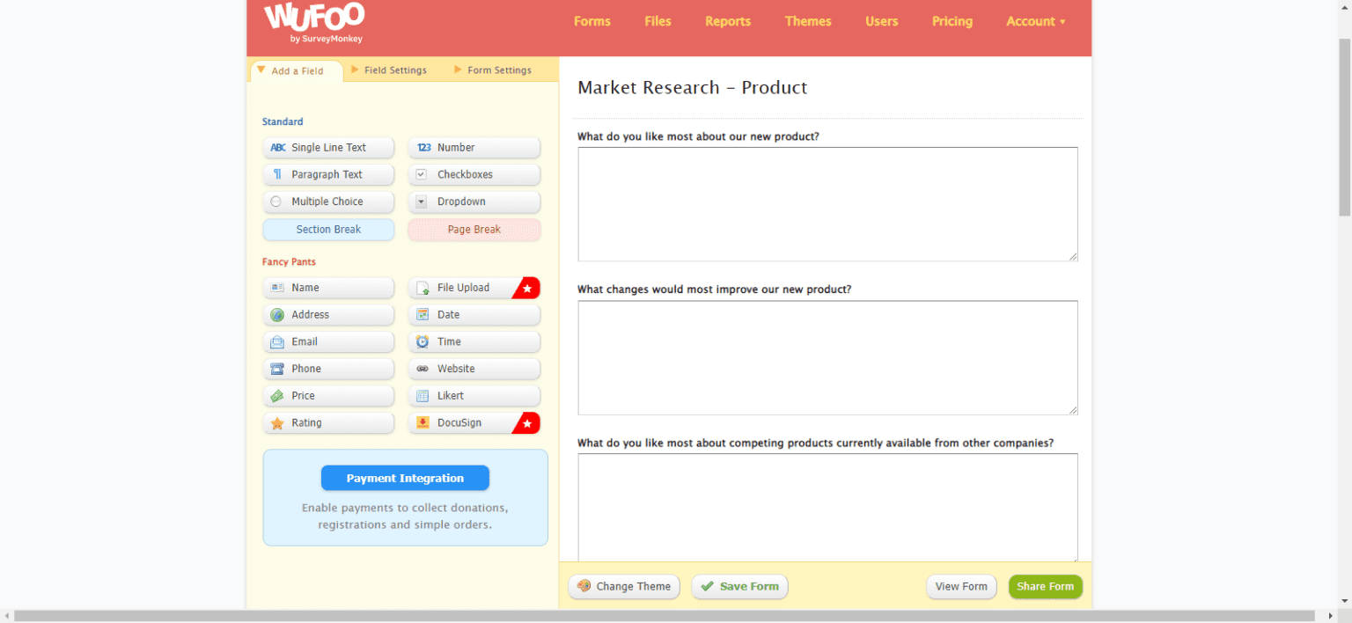Open Change Theme palette
This screenshot has width=1352, height=623.
pos(624,587)
